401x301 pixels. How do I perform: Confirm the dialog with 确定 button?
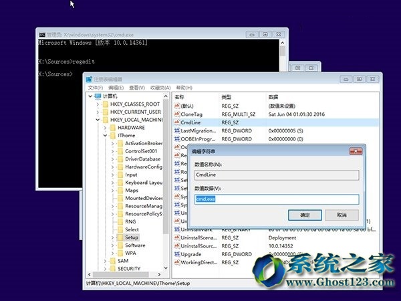tap(305, 215)
